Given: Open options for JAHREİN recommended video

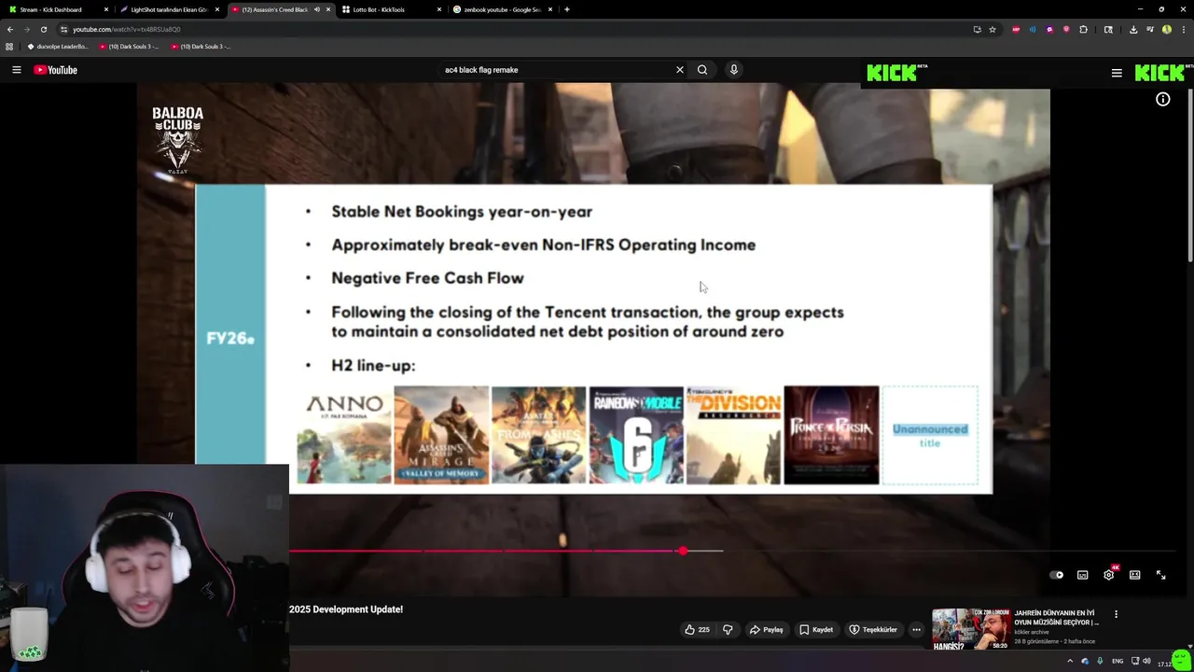Looking at the screenshot, I should tap(1116, 614).
